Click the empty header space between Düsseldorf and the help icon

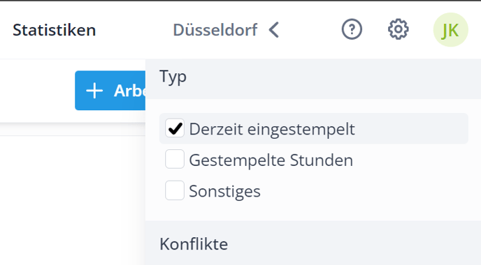310,30
